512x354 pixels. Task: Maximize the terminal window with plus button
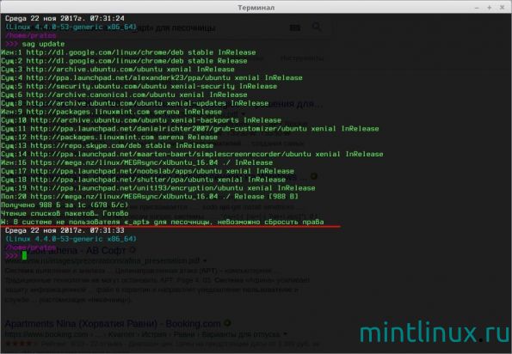(489, 8)
